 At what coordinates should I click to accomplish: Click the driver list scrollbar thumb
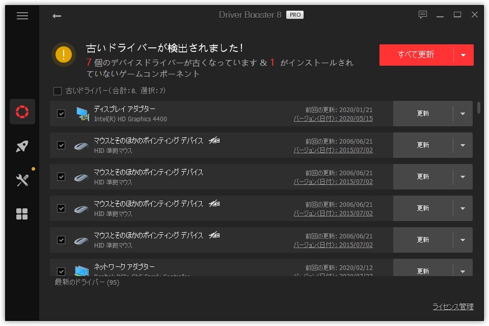pos(478,107)
